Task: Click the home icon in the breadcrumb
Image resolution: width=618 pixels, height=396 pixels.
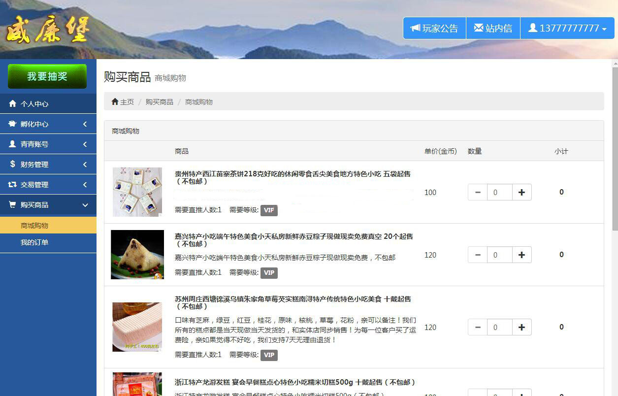Action: click(115, 101)
